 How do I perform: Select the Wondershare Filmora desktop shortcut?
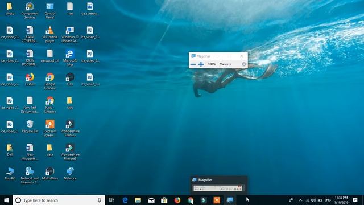[x=70, y=128]
